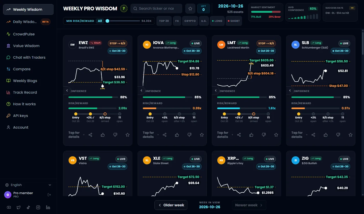Open Weekly Blogs
364x214 pixels.
click(x=28, y=81)
